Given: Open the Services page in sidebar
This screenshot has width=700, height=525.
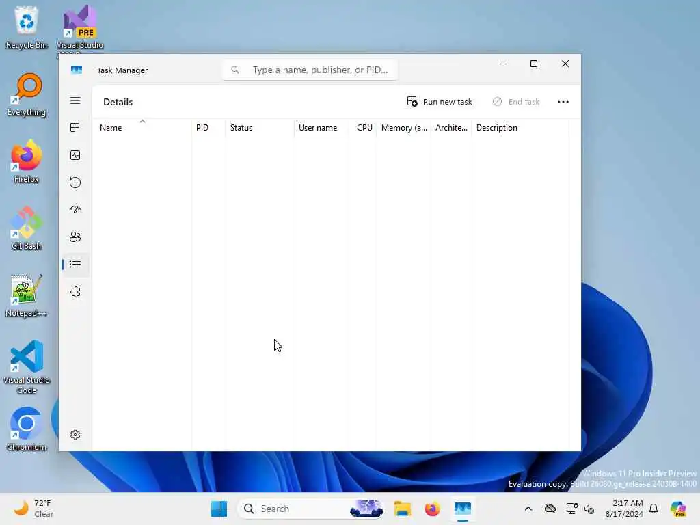Looking at the screenshot, I should [75, 292].
